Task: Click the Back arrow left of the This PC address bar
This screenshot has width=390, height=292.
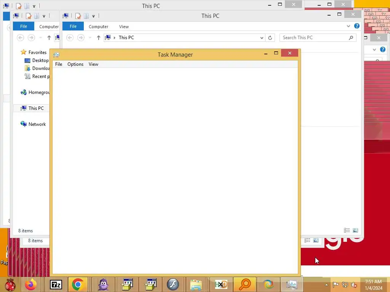Action: [70, 38]
